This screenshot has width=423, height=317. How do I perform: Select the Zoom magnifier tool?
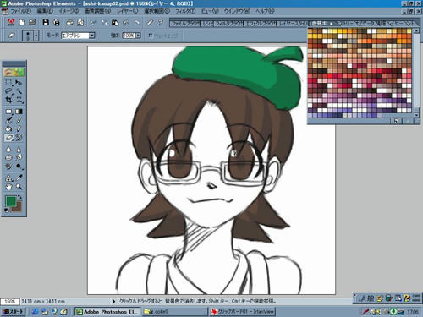(x=19, y=187)
